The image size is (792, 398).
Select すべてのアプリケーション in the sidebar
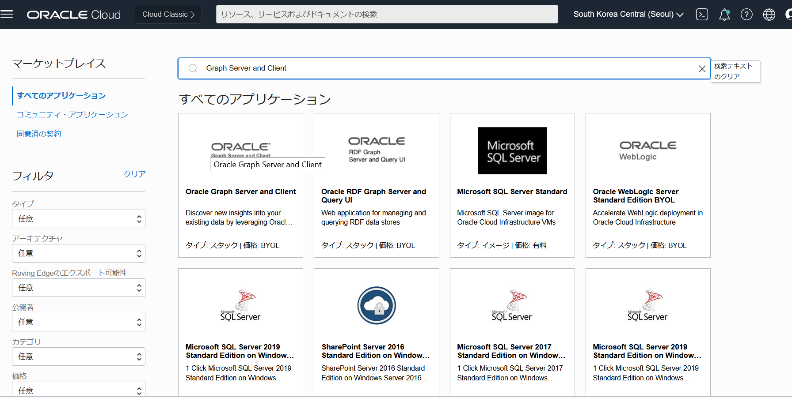[x=61, y=96]
